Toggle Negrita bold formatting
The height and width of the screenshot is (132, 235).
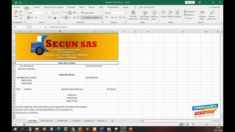[29, 18]
